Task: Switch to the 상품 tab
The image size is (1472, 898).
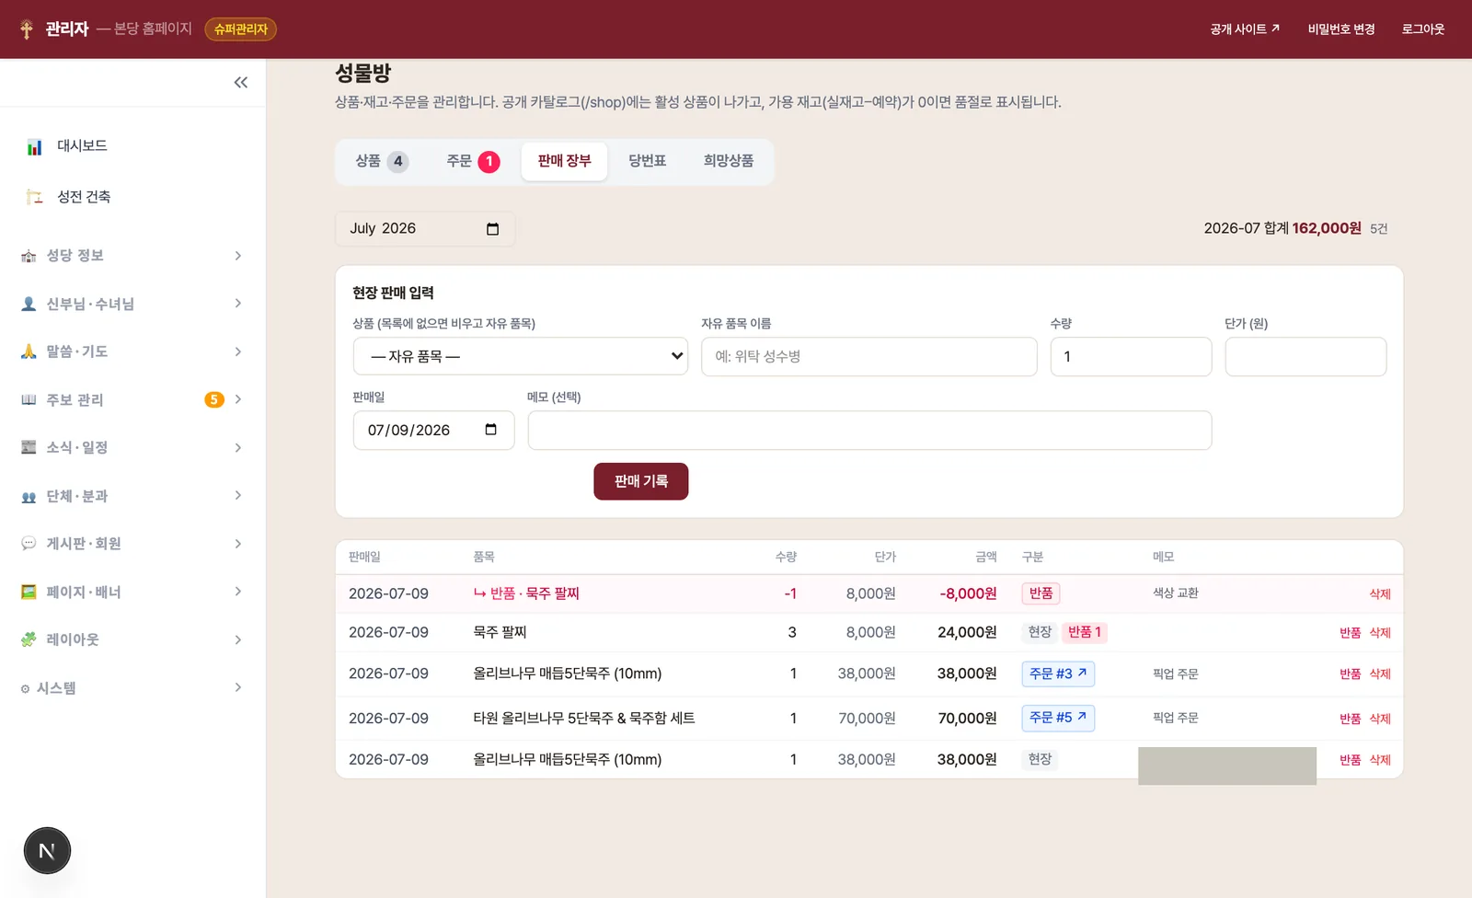Action: [382, 161]
